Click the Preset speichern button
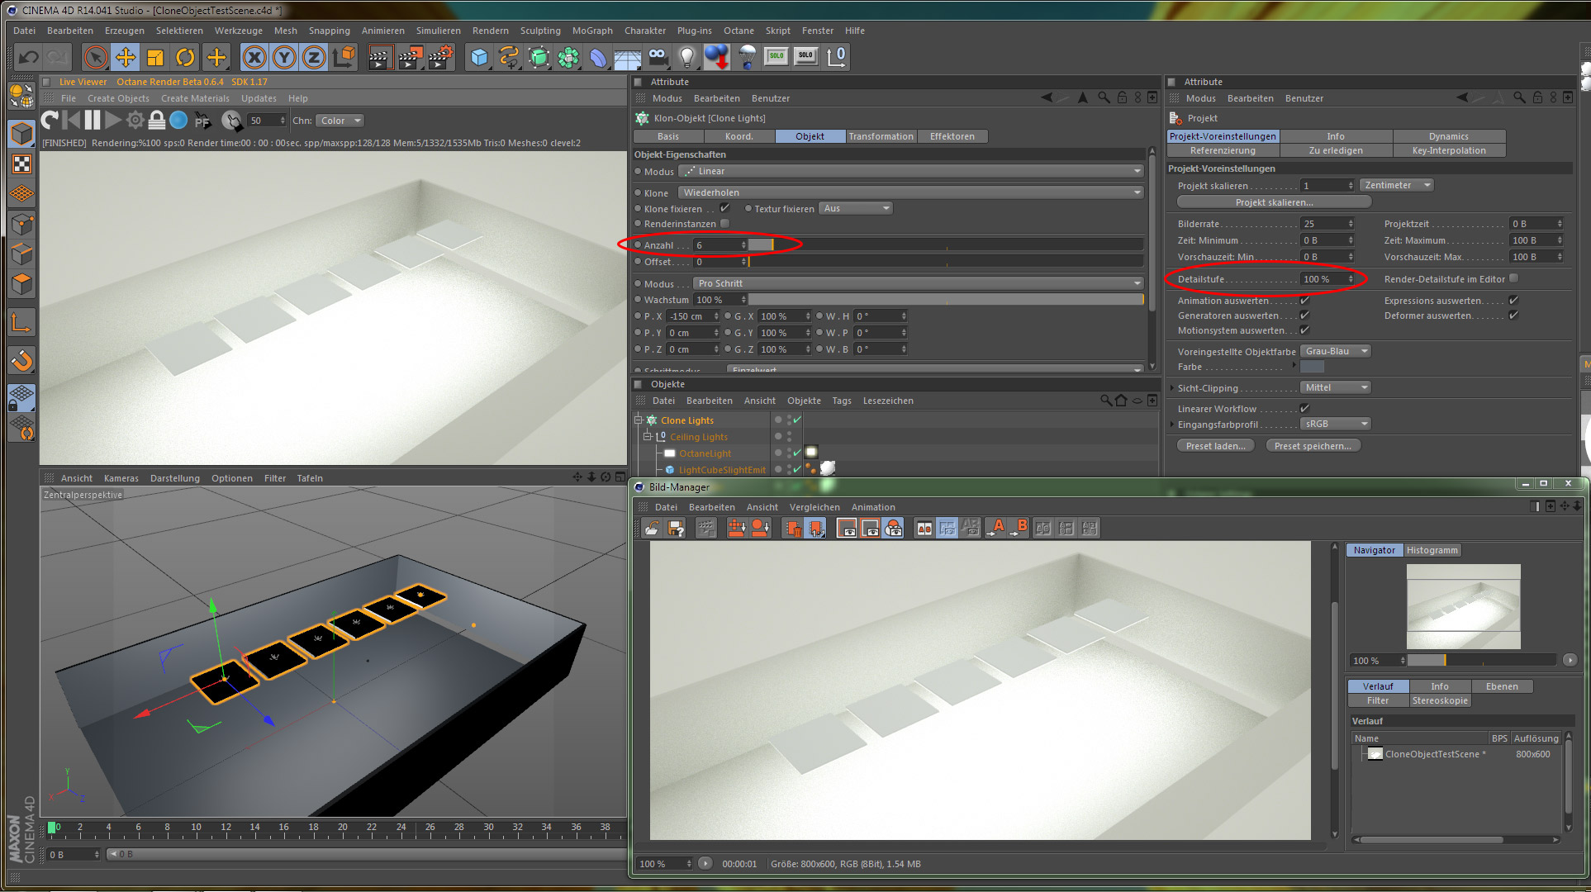This screenshot has height=892, width=1591. tap(1312, 446)
